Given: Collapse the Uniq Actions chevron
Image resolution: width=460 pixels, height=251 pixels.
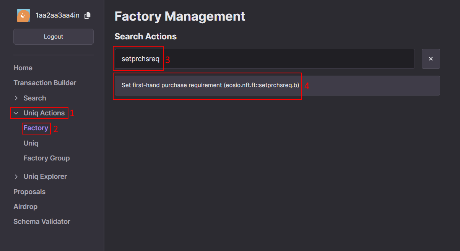Looking at the screenshot, I should tap(16, 113).
